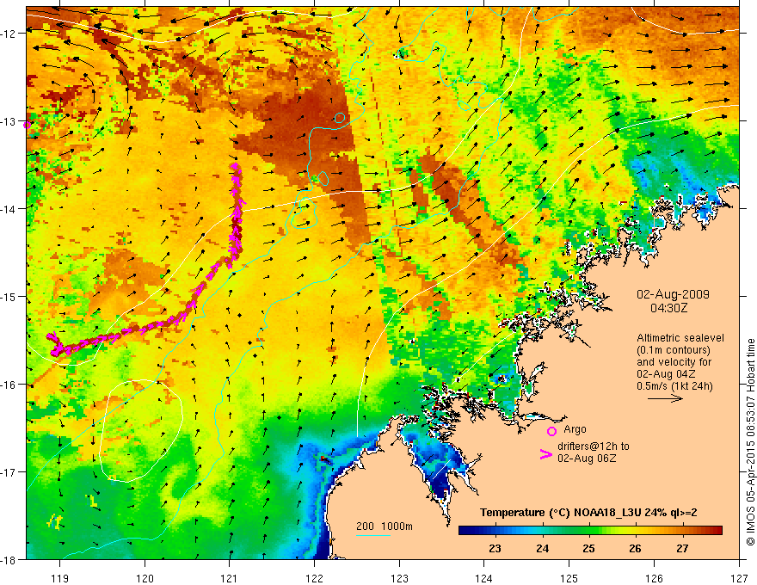The height and width of the screenshot is (585, 757).
Task: Click the colorbar label 27
Action: pyautogui.click(x=682, y=549)
